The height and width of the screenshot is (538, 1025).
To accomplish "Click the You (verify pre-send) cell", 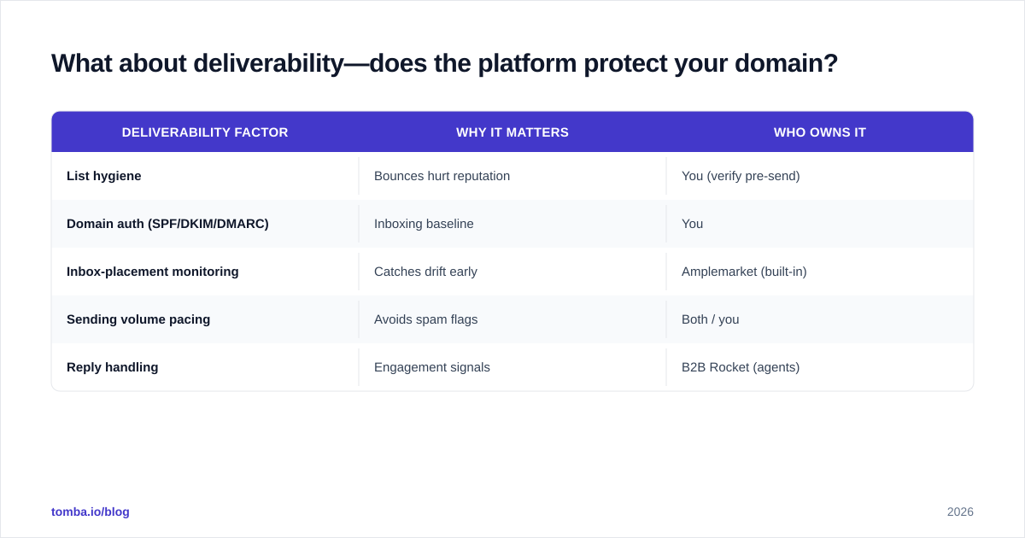I will tap(820, 176).
